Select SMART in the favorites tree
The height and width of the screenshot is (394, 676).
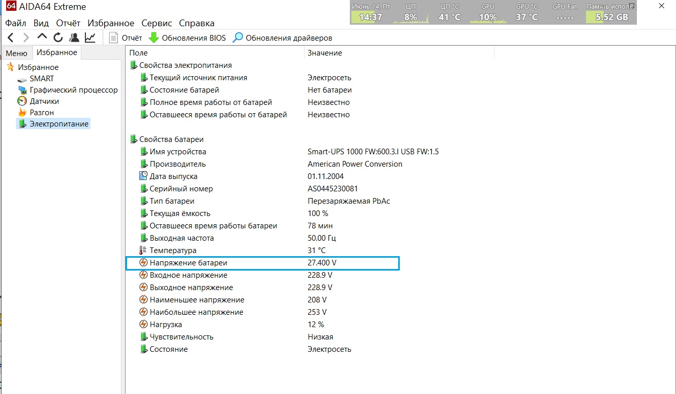[x=35, y=79]
